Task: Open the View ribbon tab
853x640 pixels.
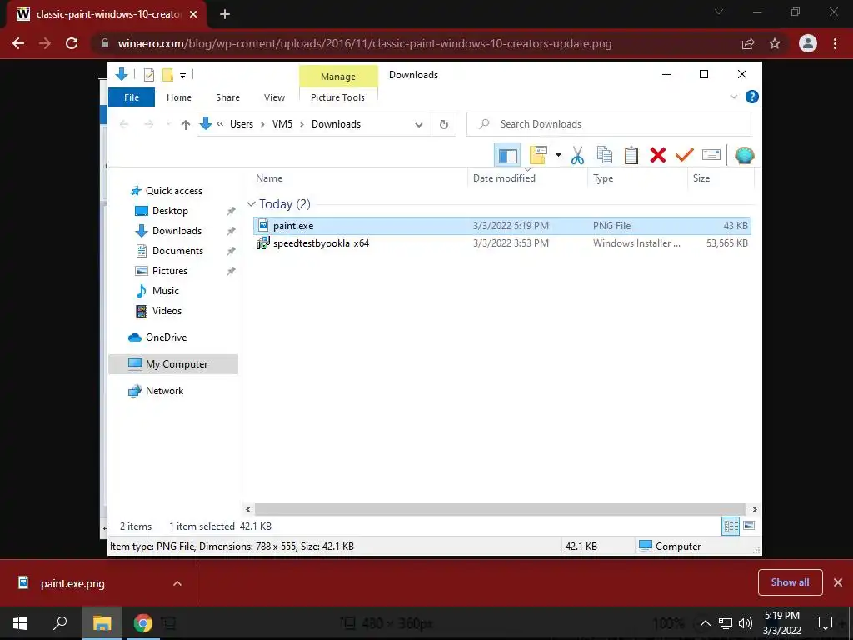Action: [x=274, y=97]
